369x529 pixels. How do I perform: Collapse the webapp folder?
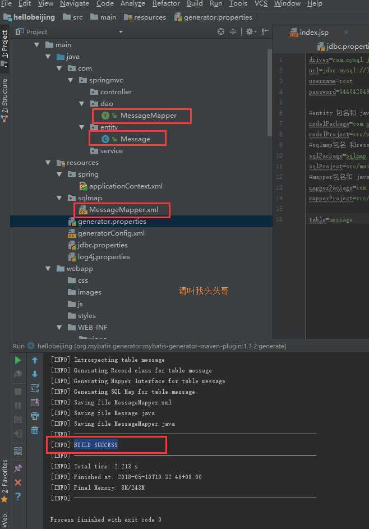pyautogui.click(x=48, y=269)
